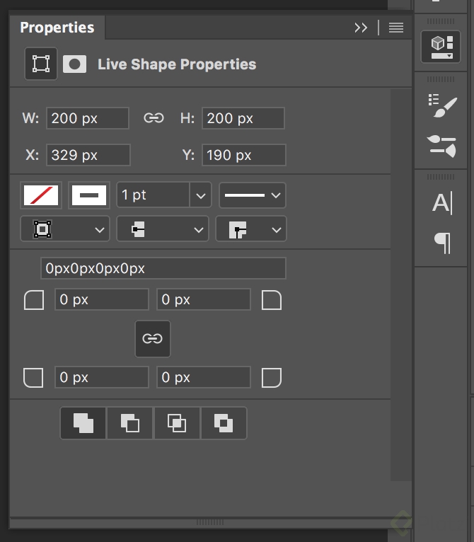Open the stroke line type dropdown
This screenshot has width=474, height=542.
click(x=252, y=195)
